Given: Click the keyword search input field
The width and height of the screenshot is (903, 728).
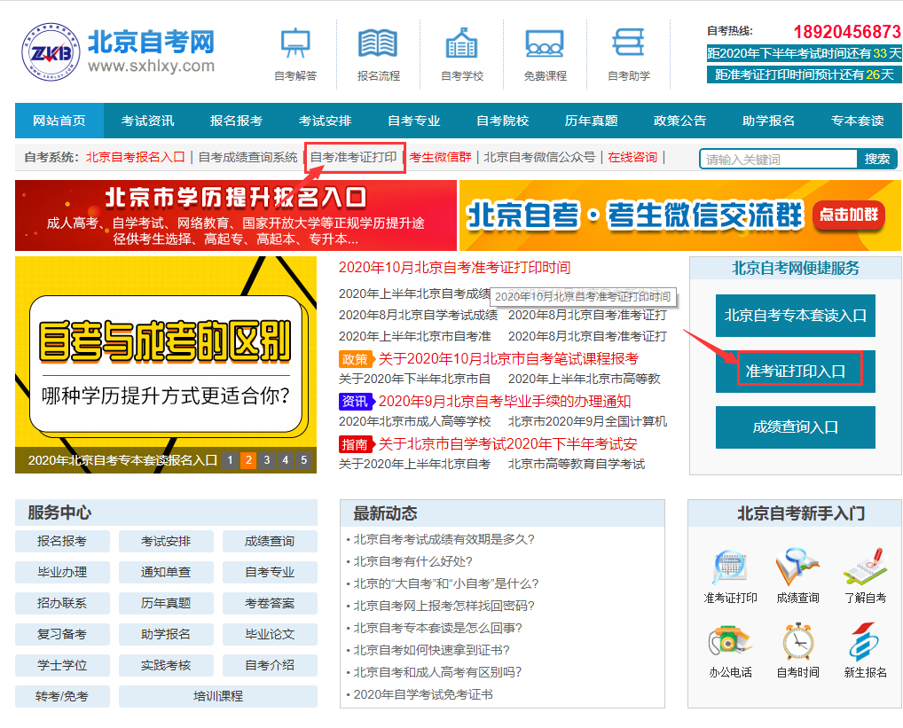Looking at the screenshot, I should pos(778,160).
